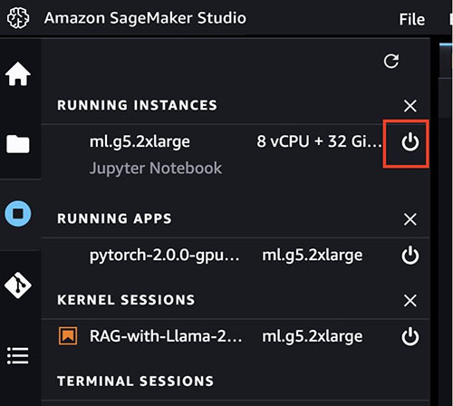
Task: Refresh the running resources list
Action: [x=391, y=62]
